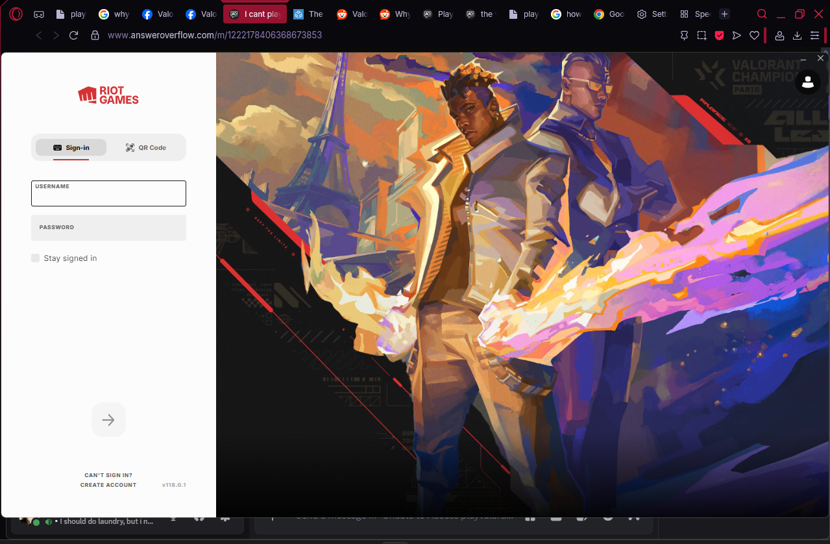Switch to the 'Sett' settings tab

coord(652,14)
